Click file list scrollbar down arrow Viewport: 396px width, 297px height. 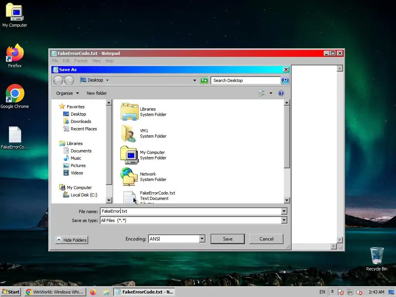(x=287, y=200)
